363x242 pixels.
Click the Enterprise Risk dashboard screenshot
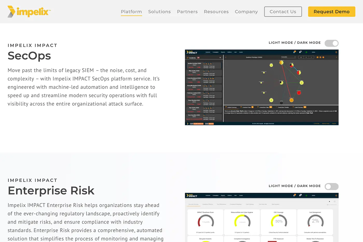262,217
